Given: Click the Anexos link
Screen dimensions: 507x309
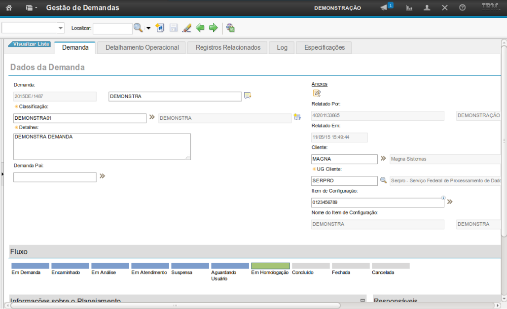Looking at the screenshot, I should pyautogui.click(x=319, y=84).
